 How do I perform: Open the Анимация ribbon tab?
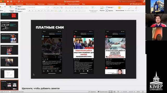point(51,4)
